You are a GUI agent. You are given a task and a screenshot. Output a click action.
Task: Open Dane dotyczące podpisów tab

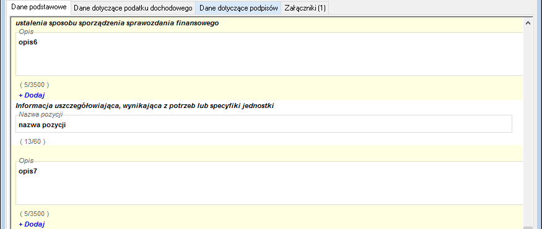click(238, 8)
